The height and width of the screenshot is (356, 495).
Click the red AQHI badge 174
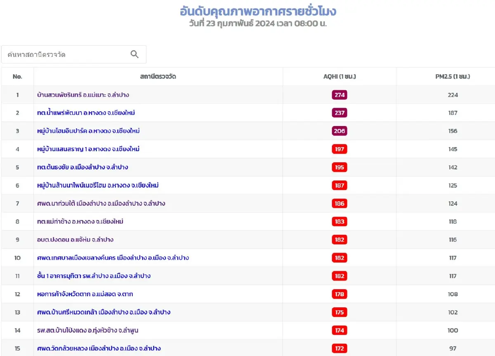click(339, 330)
